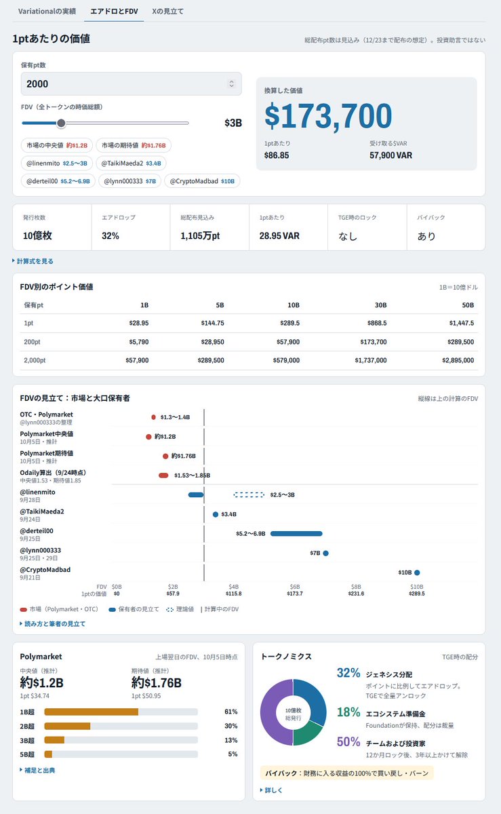Click the stepper arrows in the pt input
Screen dimensions: 501x814
(x=231, y=83)
